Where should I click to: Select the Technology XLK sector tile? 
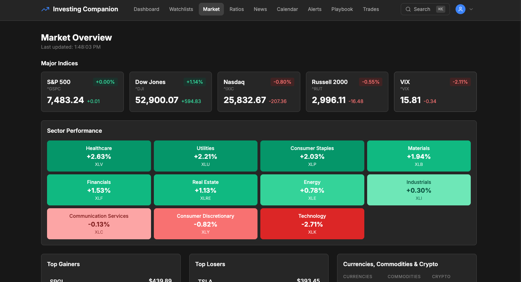click(312, 224)
